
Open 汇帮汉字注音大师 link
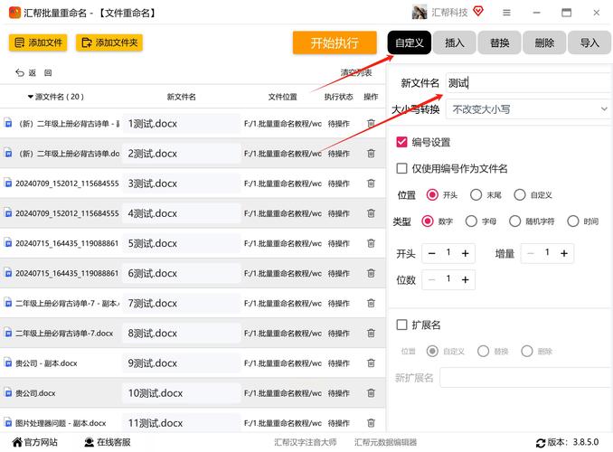(x=306, y=442)
